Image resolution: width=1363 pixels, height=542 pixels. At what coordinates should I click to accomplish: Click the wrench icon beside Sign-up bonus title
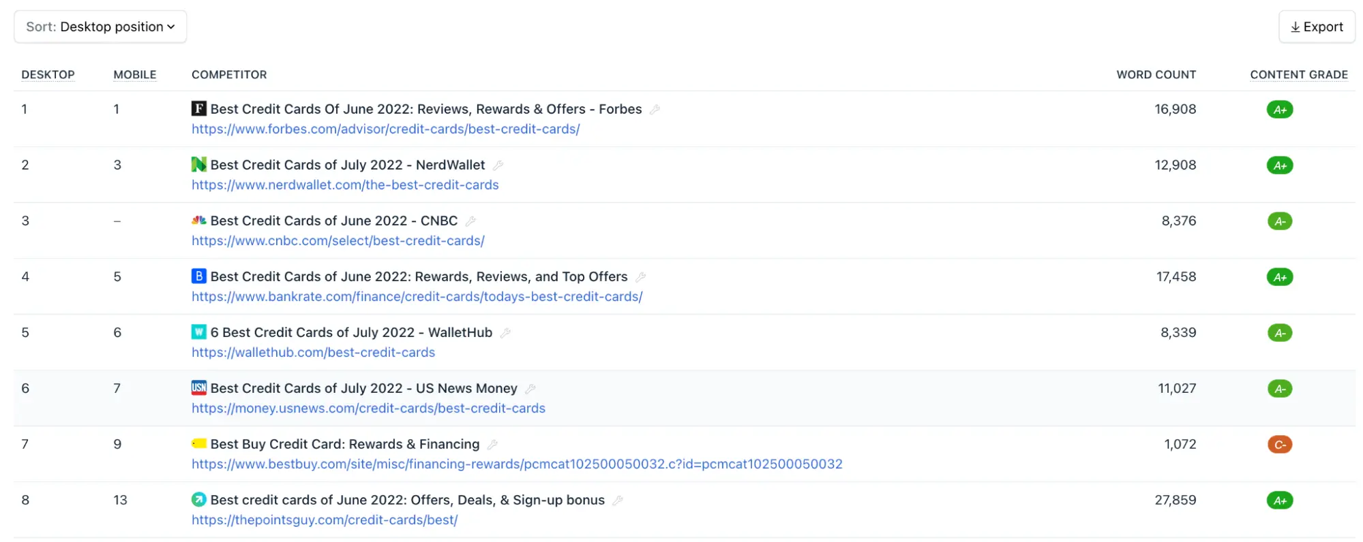[x=618, y=500]
